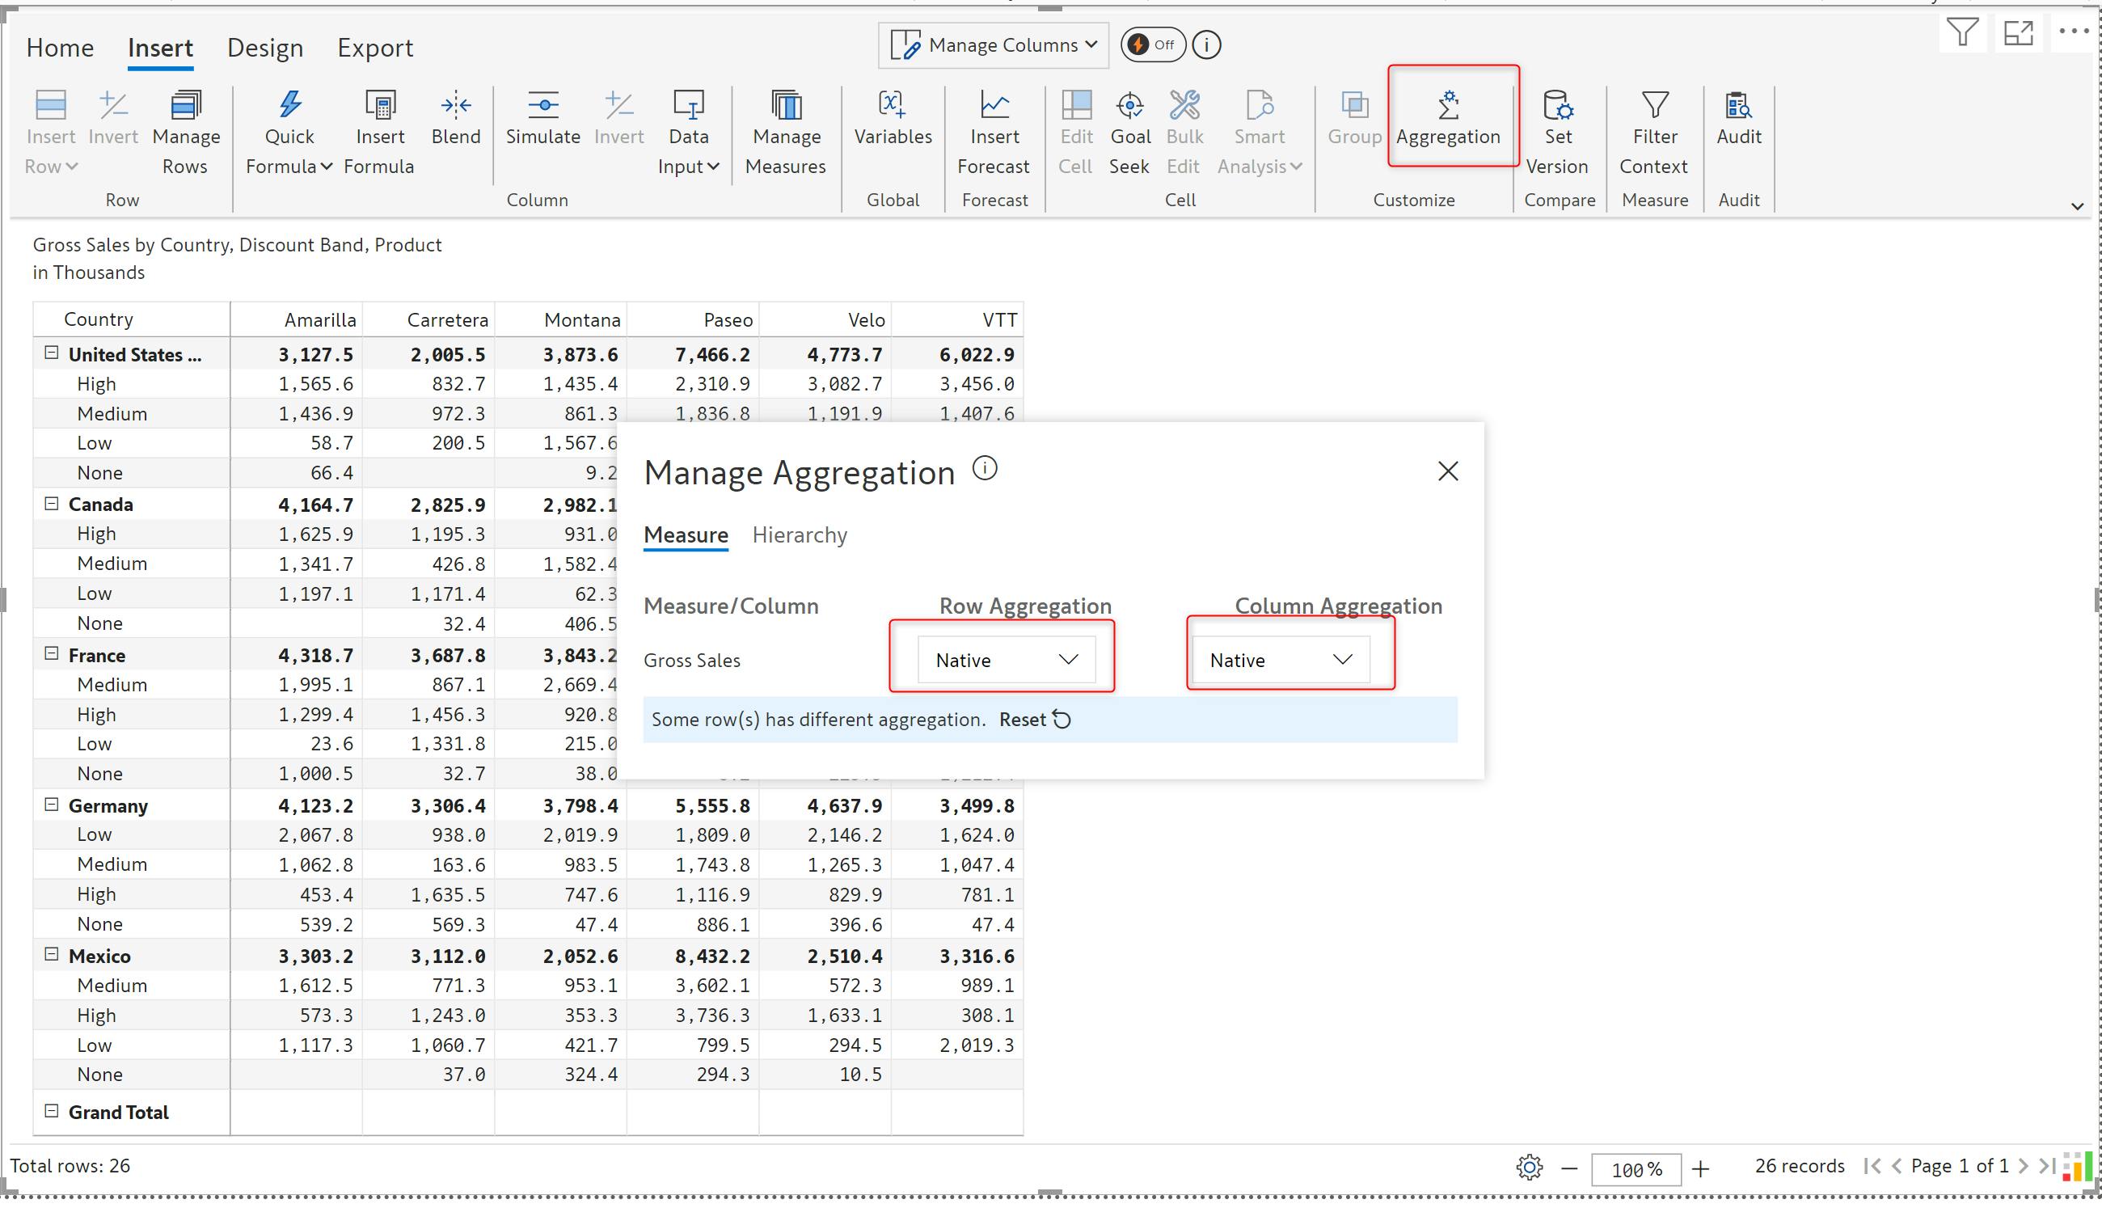Open the Goal Seek tool
The image size is (2102, 1208).
[1129, 131]
